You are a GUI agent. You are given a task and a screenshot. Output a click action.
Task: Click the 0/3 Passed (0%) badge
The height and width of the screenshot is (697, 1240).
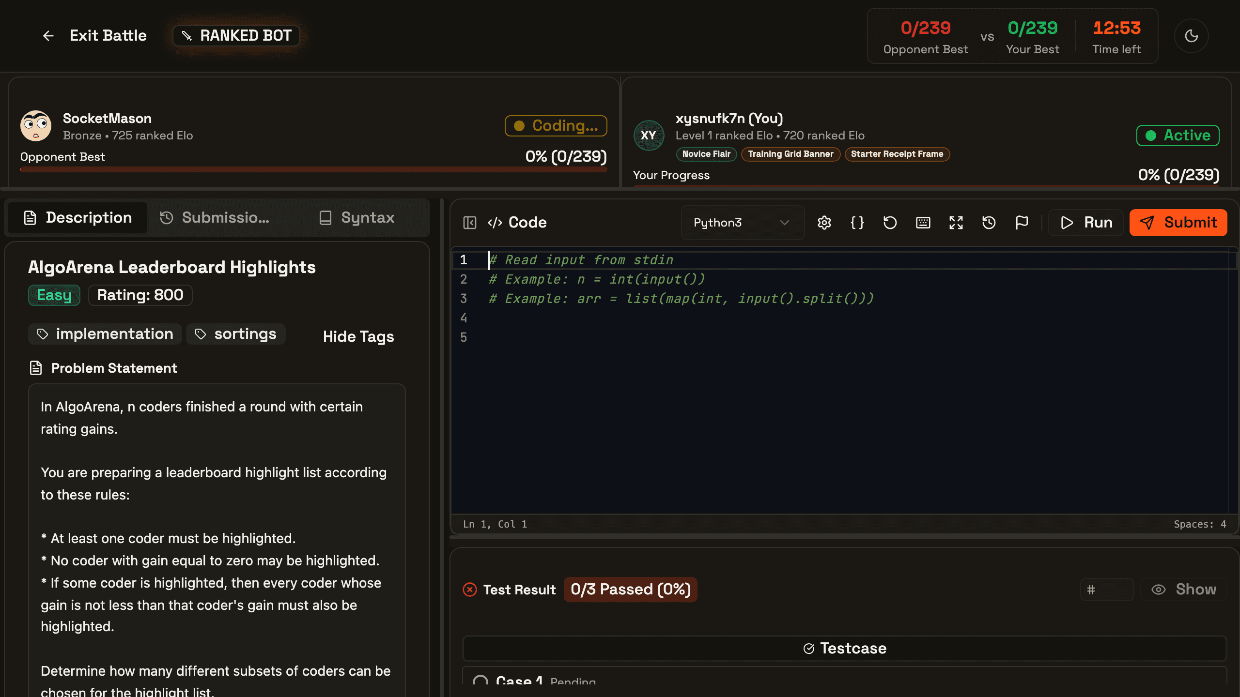pyautogui.click(x=630, y=590)
